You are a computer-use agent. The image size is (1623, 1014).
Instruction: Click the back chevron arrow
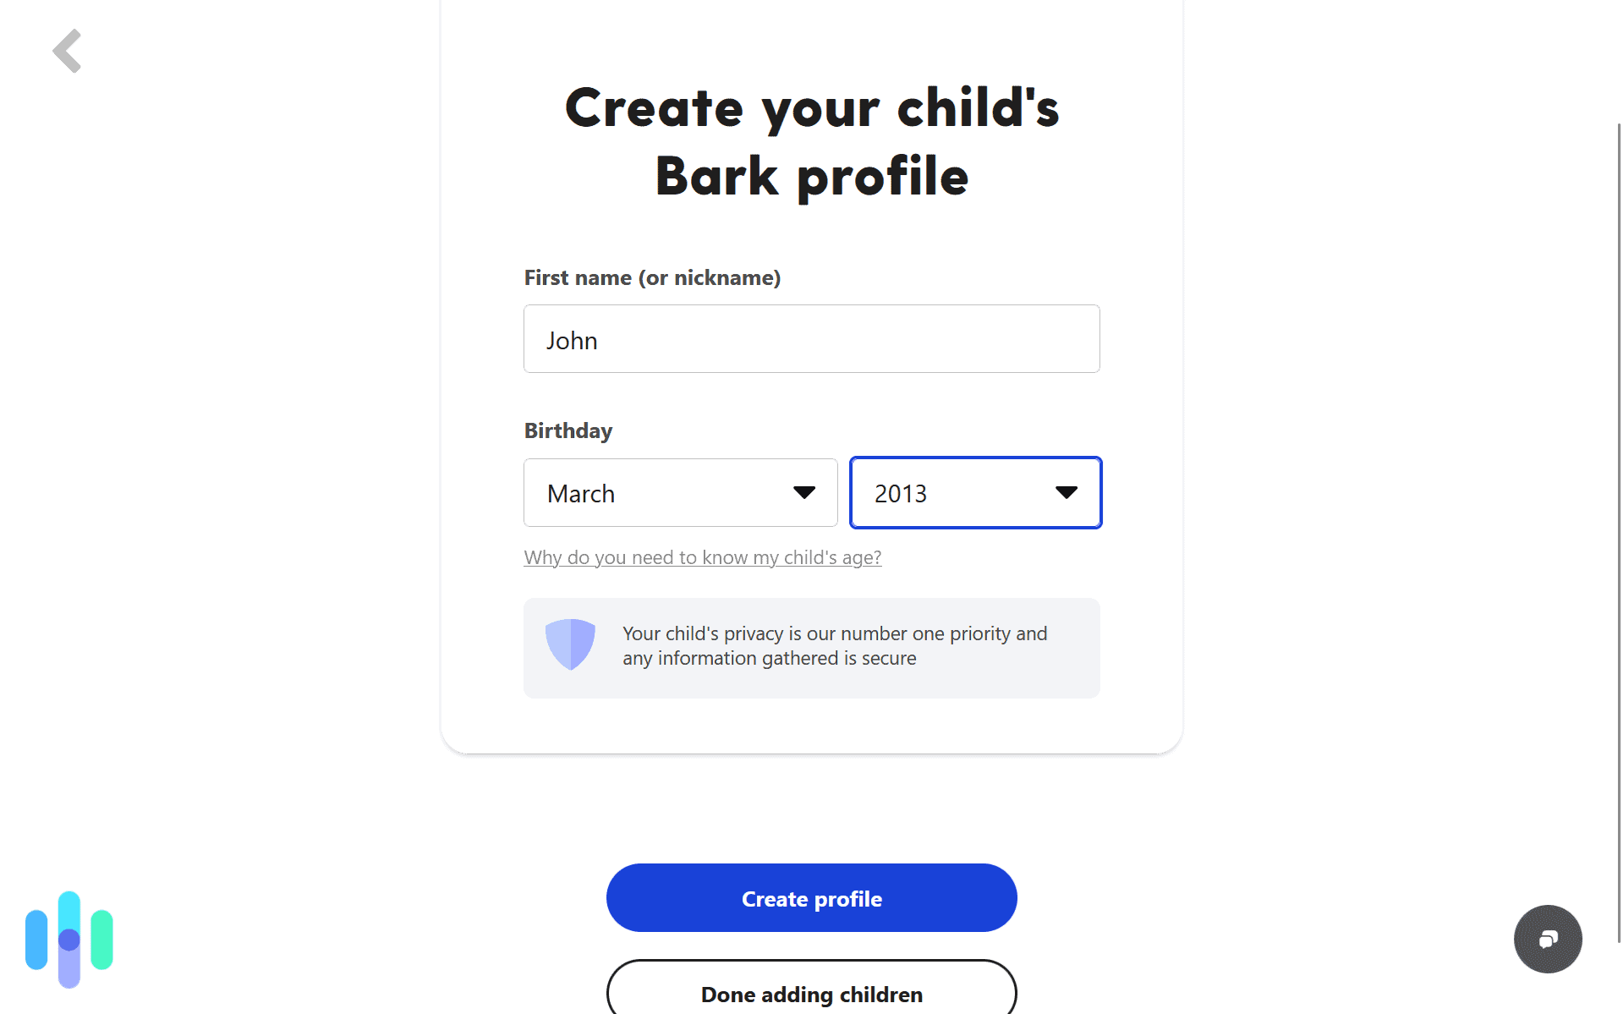68,51
